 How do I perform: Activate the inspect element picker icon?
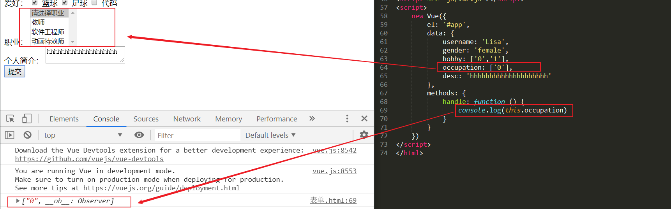[x=11, y=119]
